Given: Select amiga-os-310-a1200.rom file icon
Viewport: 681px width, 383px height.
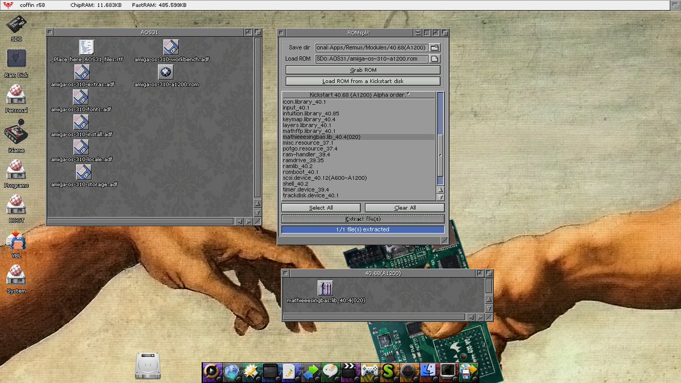Looking at the screenshot, I should 166,72.
